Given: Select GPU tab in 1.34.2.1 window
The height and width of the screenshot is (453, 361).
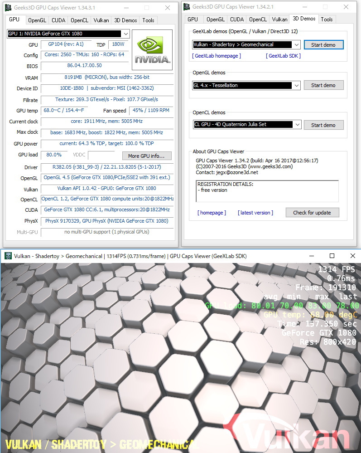Looking at the screenshot, I should pyautogui.click(x=193, y=19).
